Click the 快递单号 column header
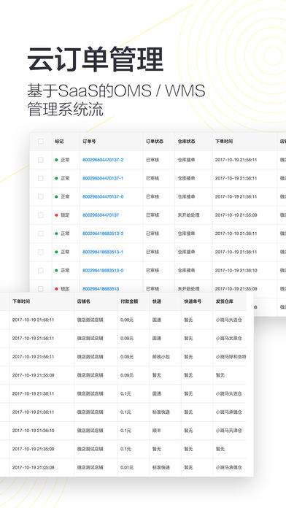The height and width of the screenshot is (508, 286). tap(193, 301)
